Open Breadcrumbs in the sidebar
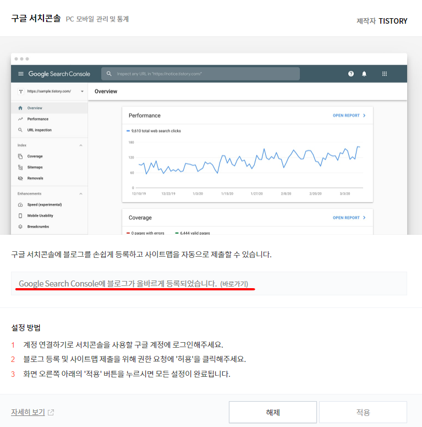 (50, 226)
